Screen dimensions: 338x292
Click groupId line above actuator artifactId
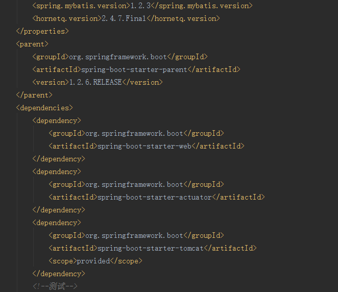[136, 184]
